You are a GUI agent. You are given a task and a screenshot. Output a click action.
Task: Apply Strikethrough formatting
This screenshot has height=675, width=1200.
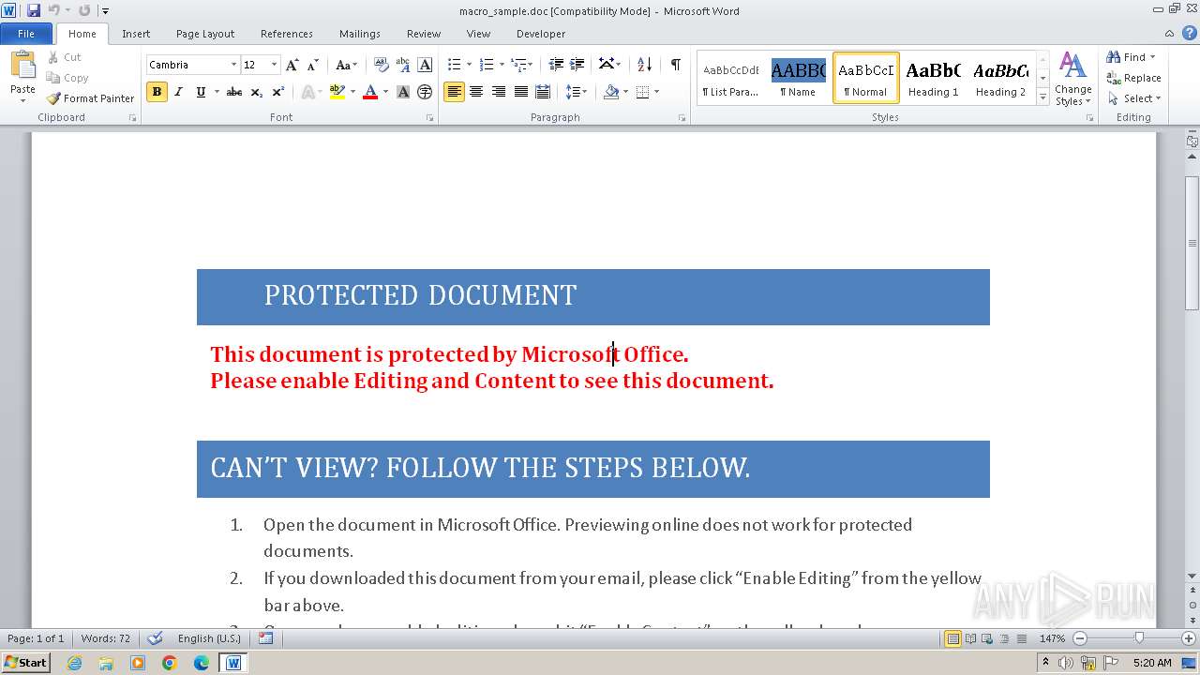click(x=234, y=92)
